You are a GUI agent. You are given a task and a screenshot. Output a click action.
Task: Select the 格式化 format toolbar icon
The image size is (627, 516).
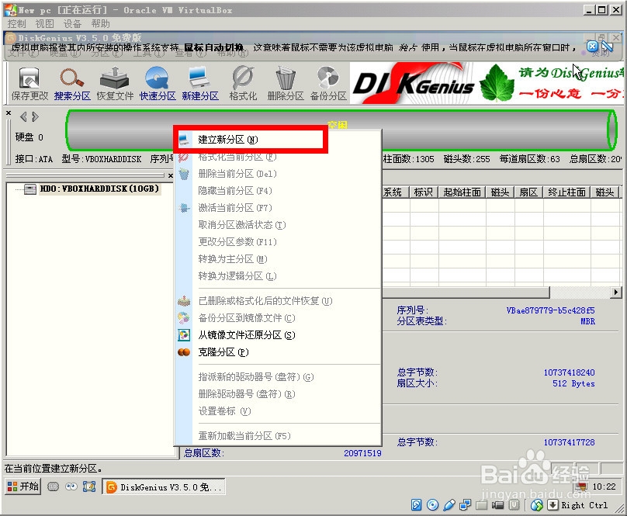point(243,83)
